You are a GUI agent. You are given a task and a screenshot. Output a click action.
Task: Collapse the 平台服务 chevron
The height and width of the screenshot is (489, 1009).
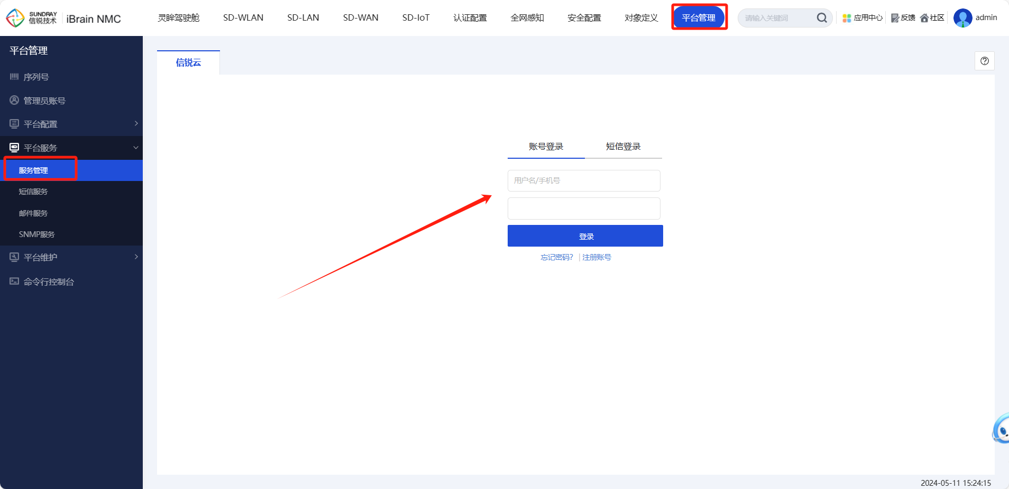coord(136,148)
